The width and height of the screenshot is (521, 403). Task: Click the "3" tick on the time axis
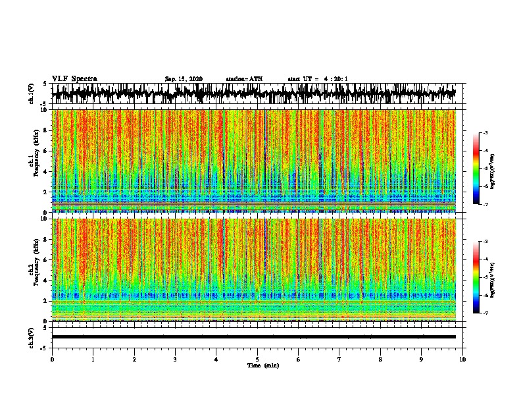(x=175, y=360)
